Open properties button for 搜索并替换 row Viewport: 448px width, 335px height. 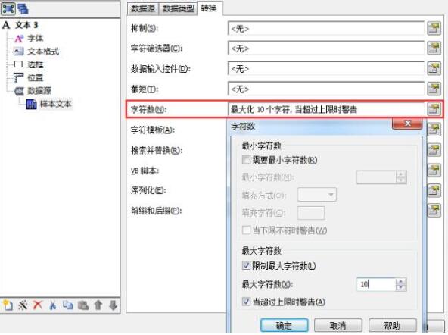pyautogui.click(x=434, y=150)
